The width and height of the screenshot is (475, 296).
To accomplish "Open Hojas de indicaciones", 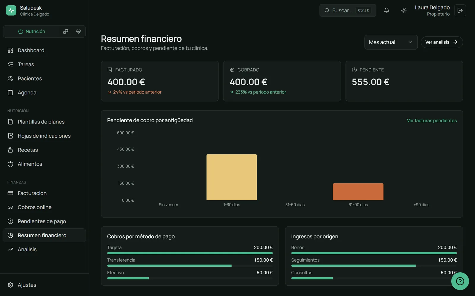I will coord(44,136).
